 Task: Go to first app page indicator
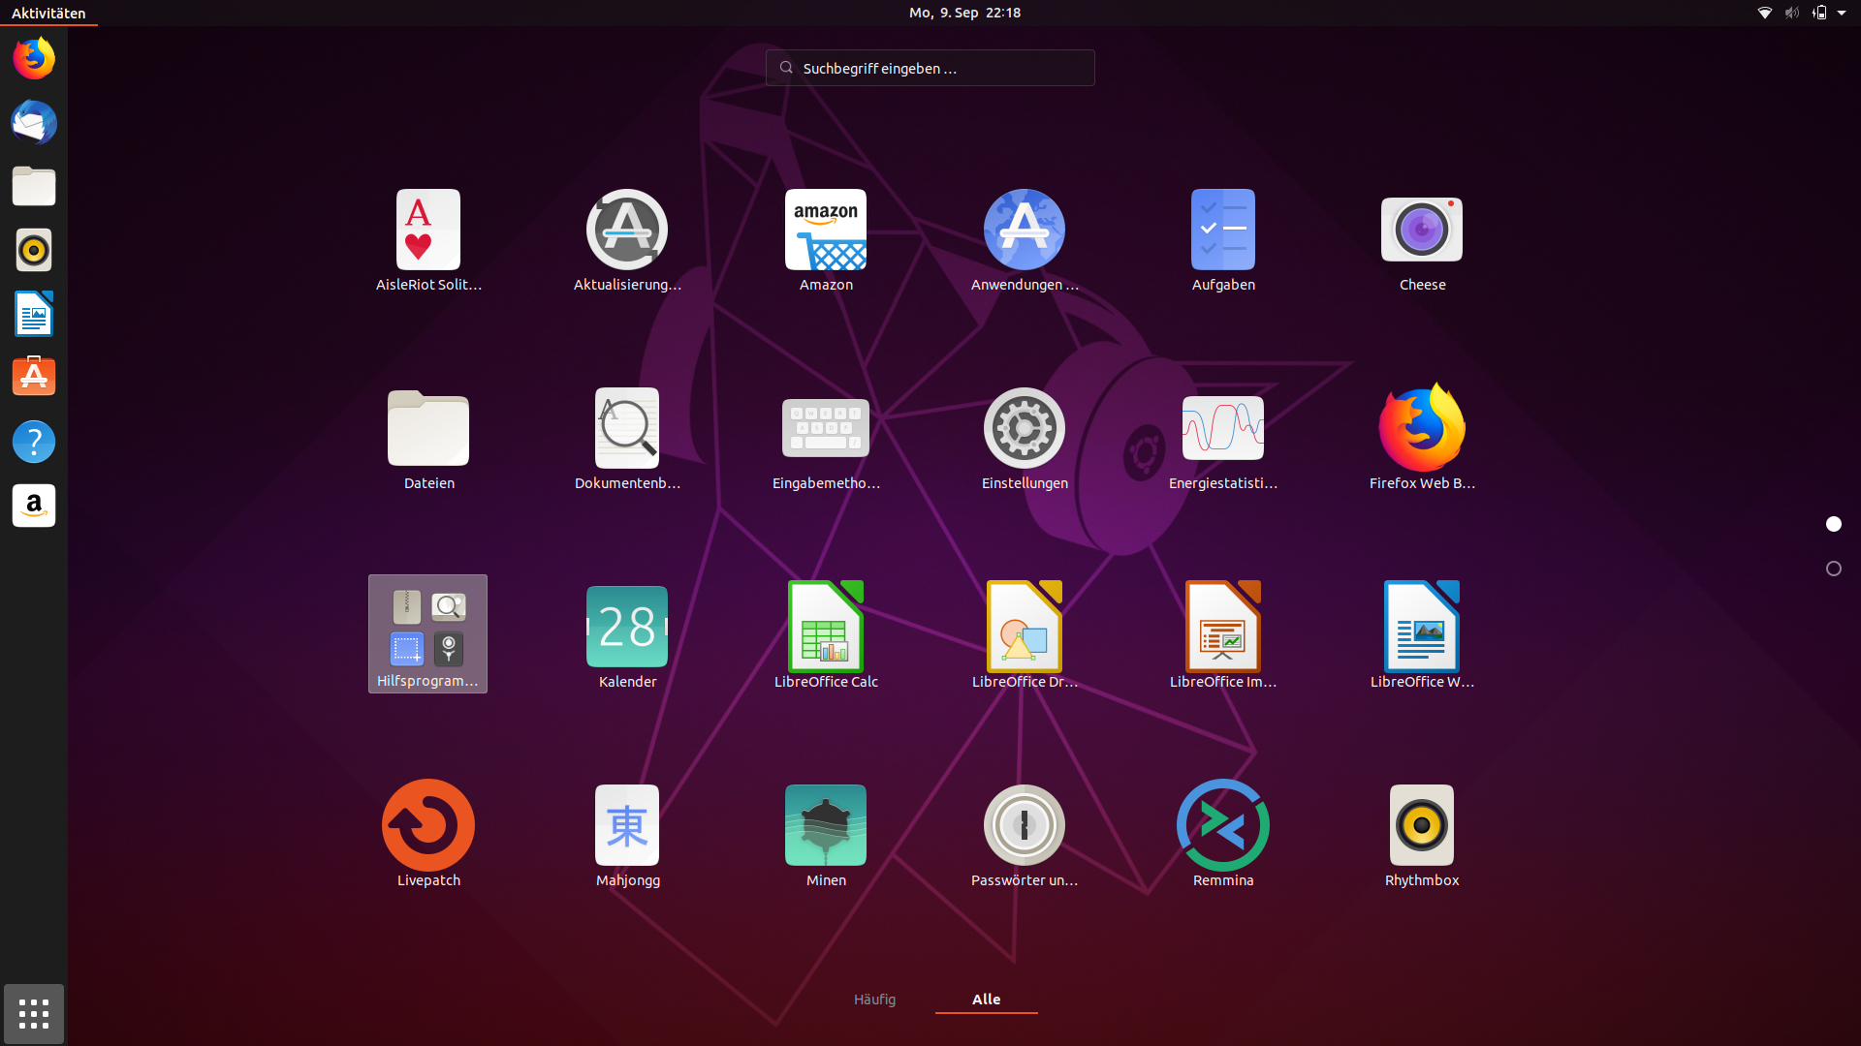click(1833, 524)
